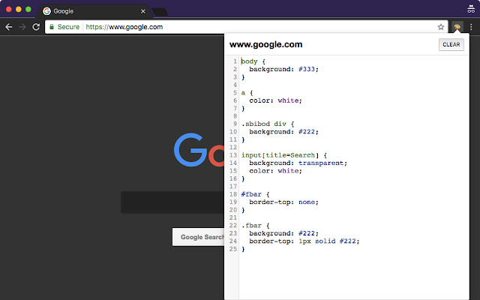Viewport: 480px width, 300px height.
Task: Open the Chrome three-dot menu
Action: pos(471,26)
